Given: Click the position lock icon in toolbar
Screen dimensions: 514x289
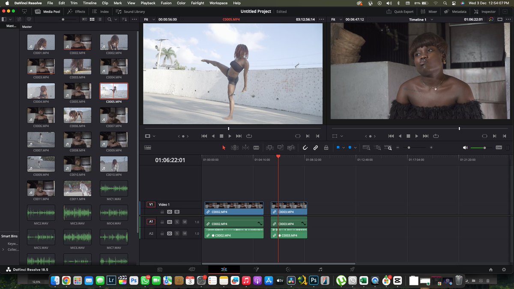Looking at the screenshot, I should [326, 148].
